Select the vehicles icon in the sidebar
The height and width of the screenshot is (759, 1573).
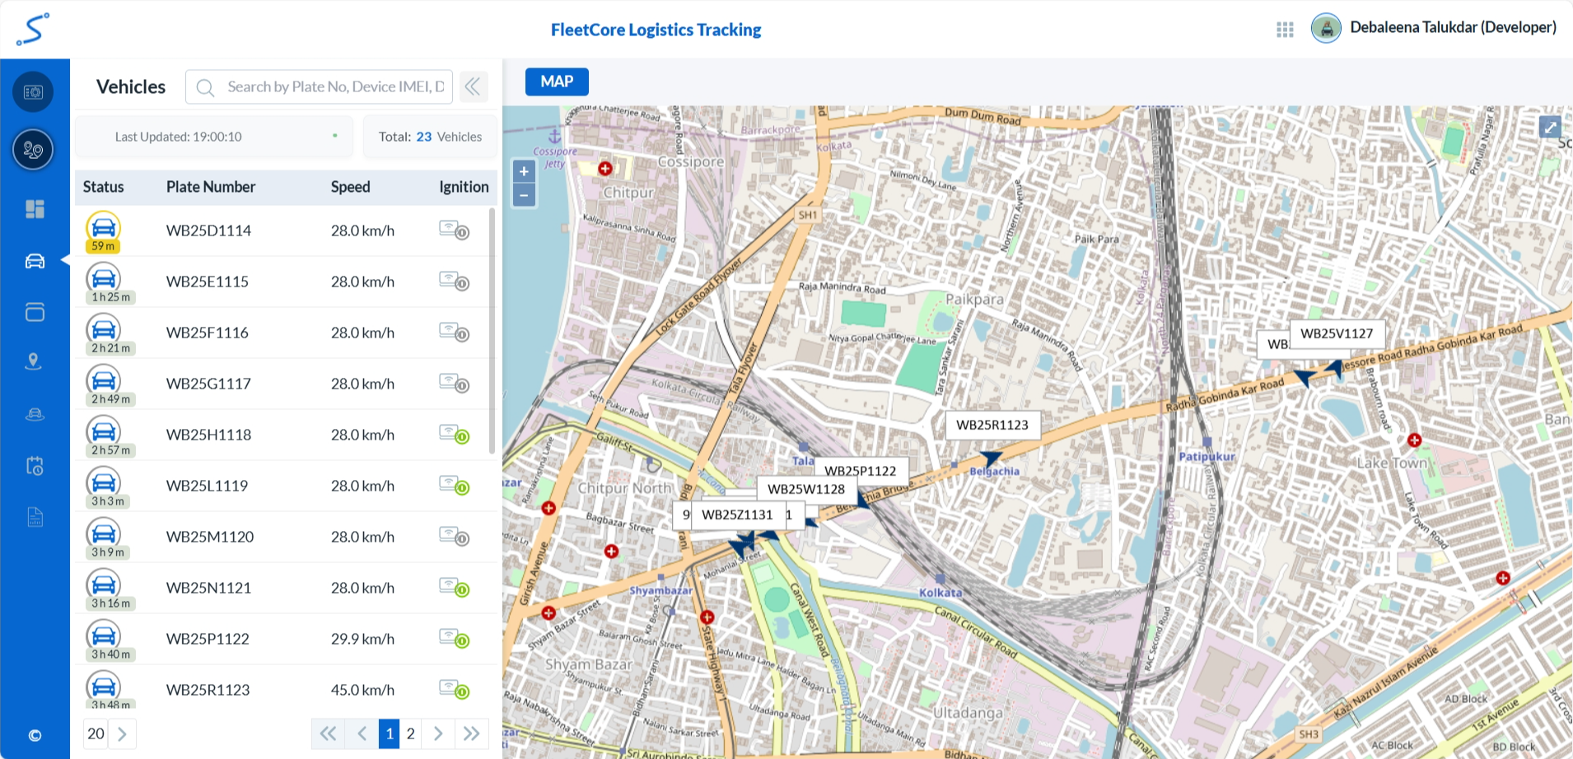[x=33, y=260]
